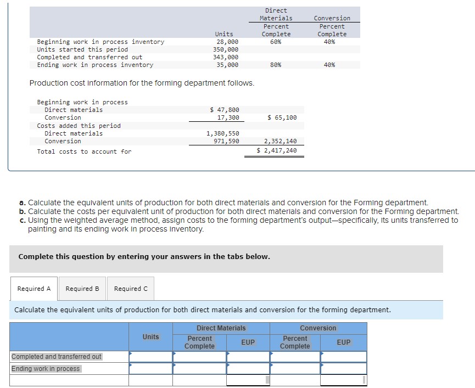Click the 28,000 beginning inventory units
The image size is (475, 388).
pyautogui.click(x=227, y=42)
